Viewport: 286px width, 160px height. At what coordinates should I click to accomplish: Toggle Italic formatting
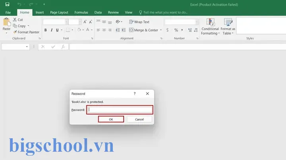52,30
